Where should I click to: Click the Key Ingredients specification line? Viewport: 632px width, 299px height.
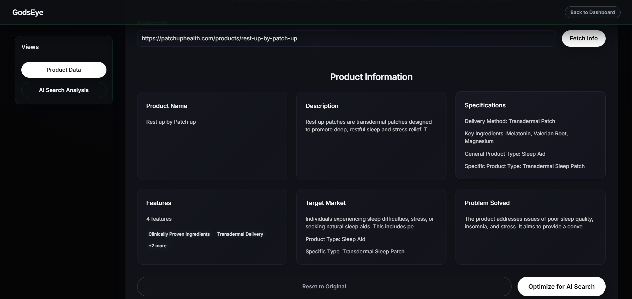click(516, 137)
